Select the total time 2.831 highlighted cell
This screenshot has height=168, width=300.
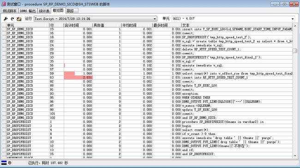pyautogui.click(x=78, y=77)
